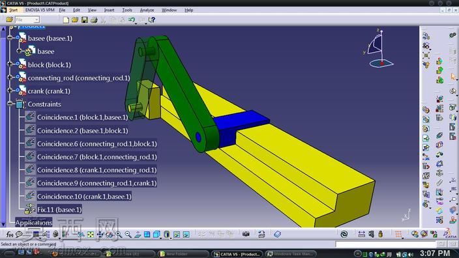
Task: Click the Measure Between icon
Action: (361, 234)
